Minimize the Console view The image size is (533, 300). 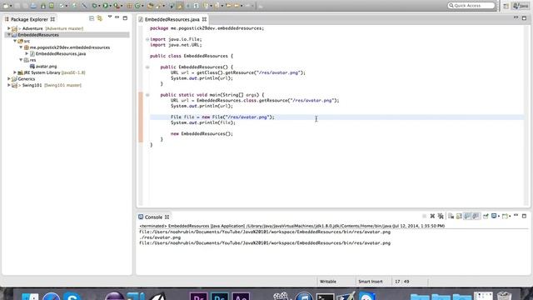[516, 215]
